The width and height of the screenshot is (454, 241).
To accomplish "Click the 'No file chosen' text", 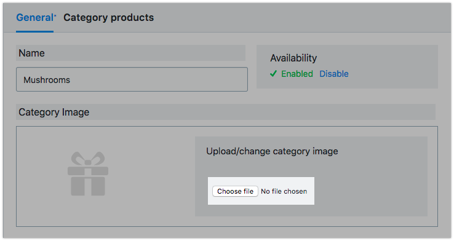I will pos(284,191).
